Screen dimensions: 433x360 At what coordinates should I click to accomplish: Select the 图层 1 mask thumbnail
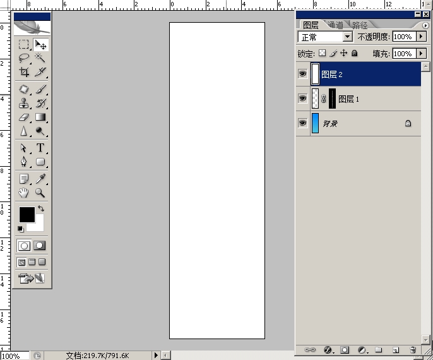click(x=332, y=99)
